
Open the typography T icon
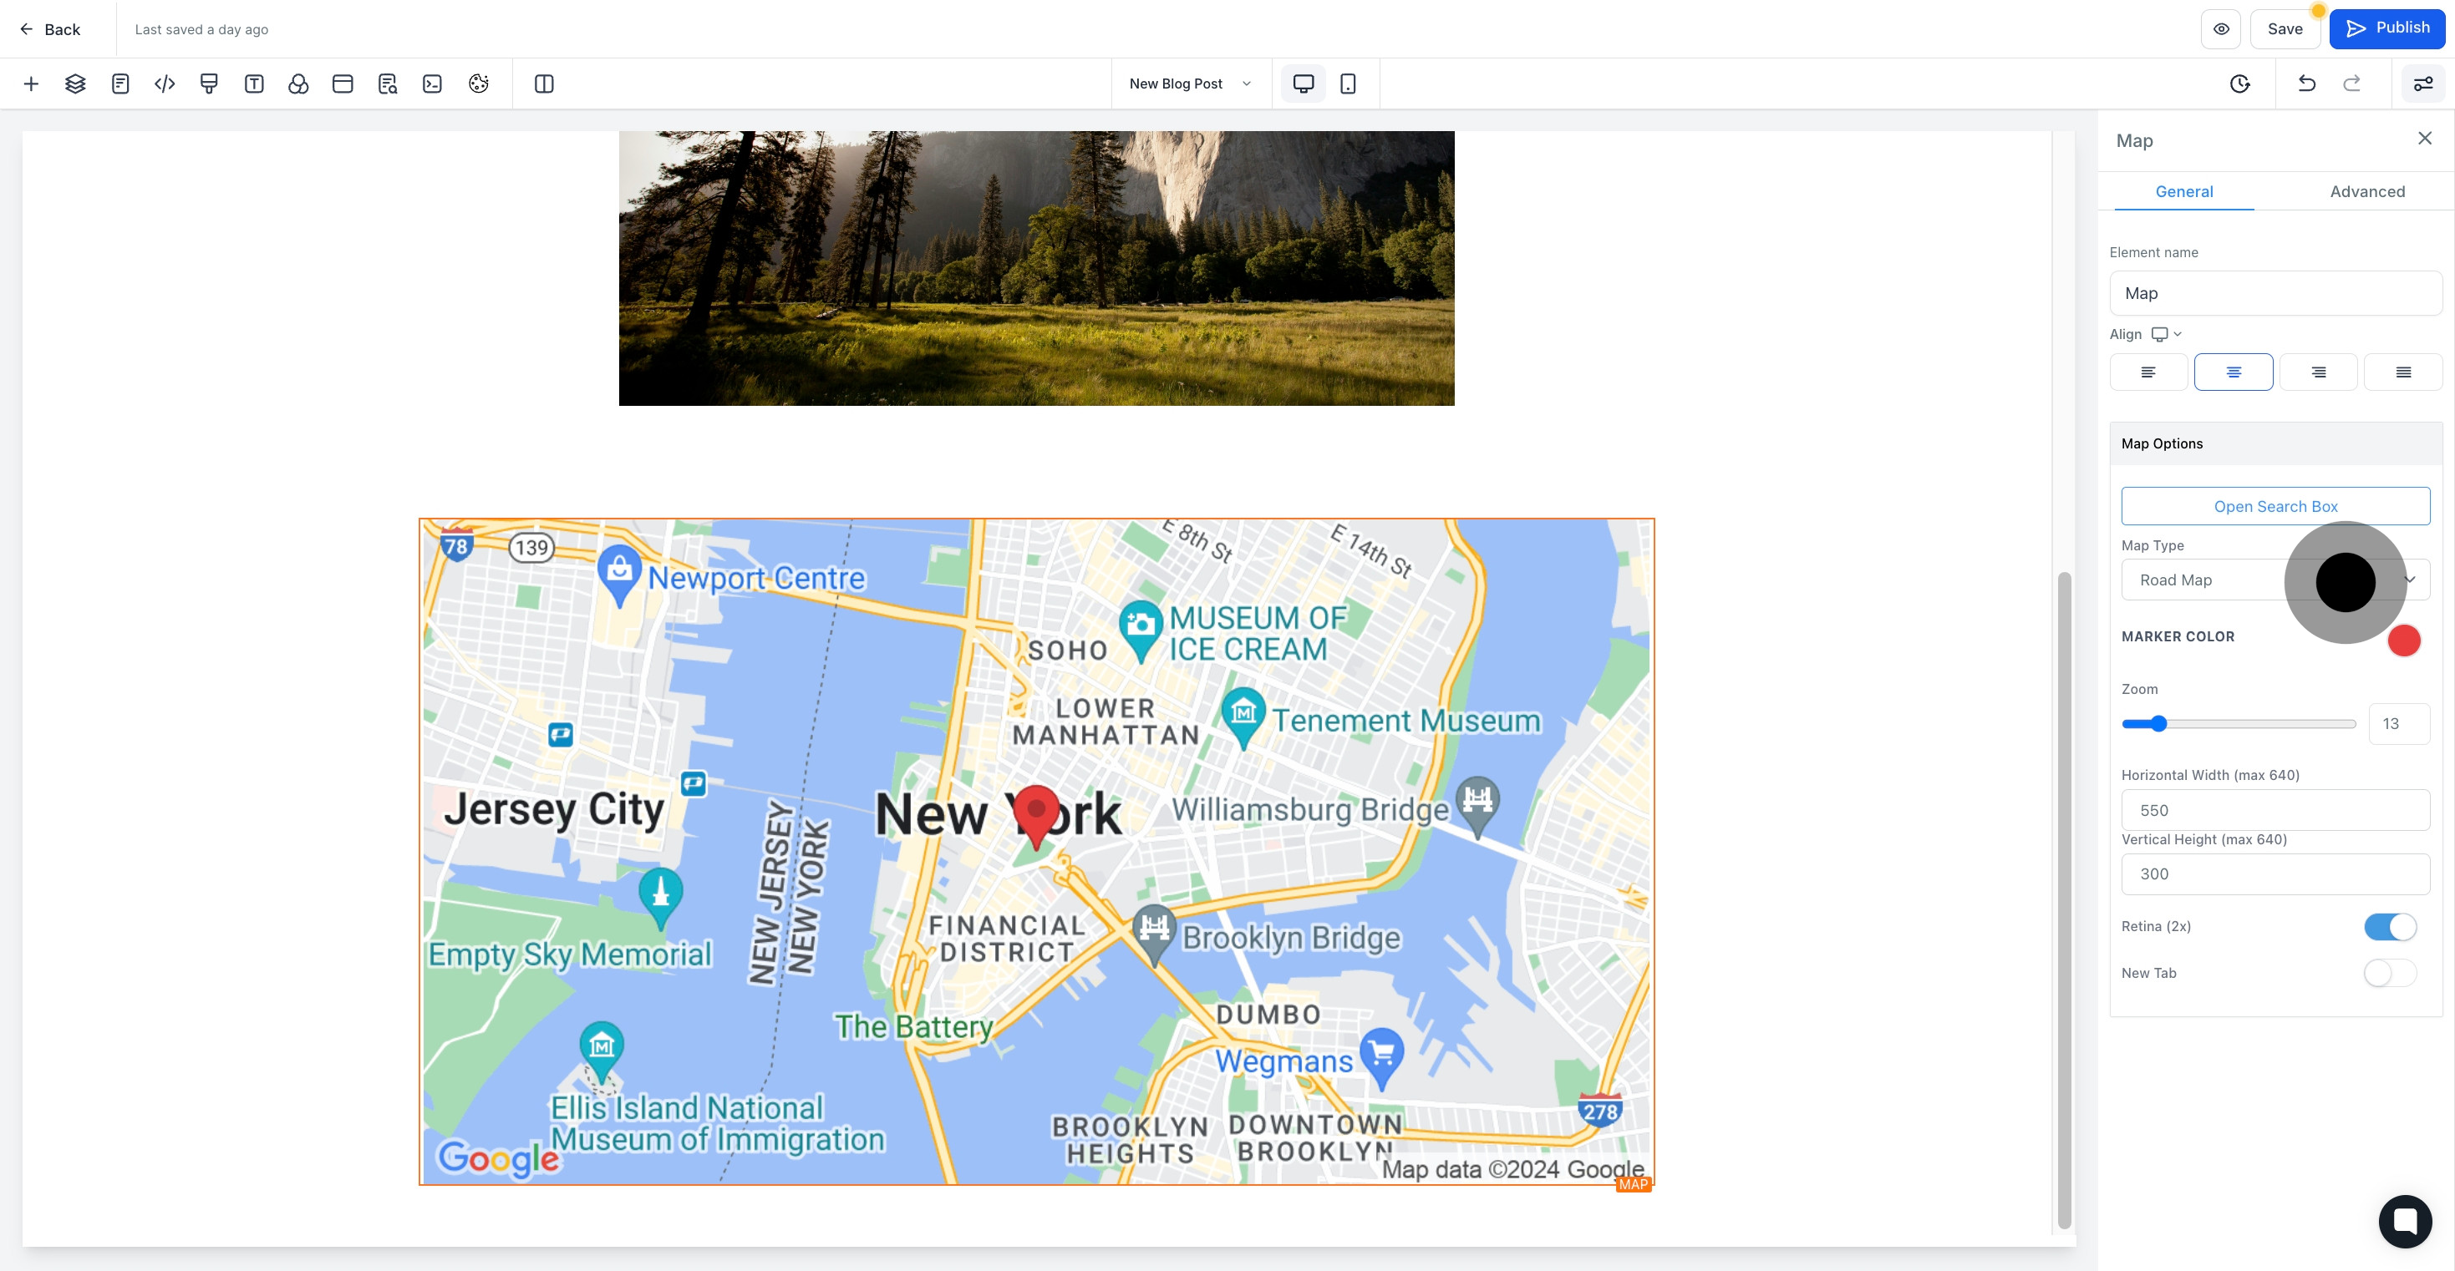click(253, 84)
